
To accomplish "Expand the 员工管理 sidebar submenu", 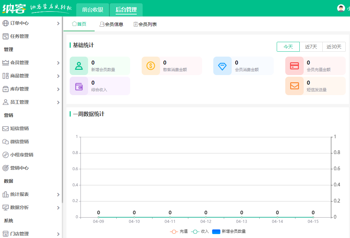I will (58, 102).
